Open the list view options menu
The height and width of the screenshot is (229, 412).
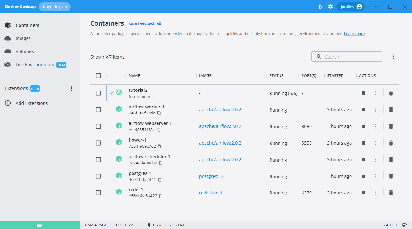pyautogui.click(x=393, y=57)
